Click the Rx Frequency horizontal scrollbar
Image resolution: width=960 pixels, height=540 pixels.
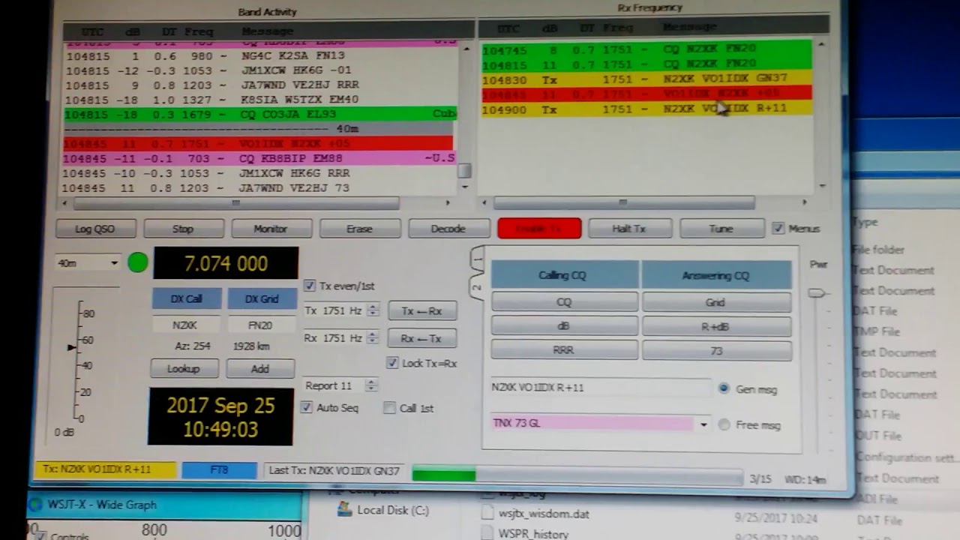(x=622, y=202)
